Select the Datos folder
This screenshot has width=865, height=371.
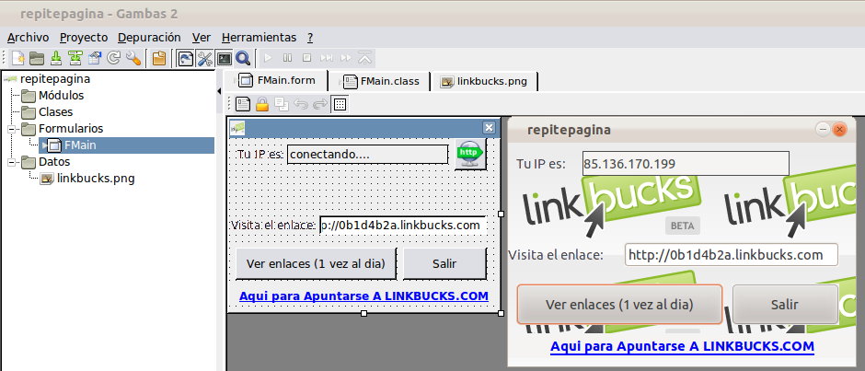point(53,162)
